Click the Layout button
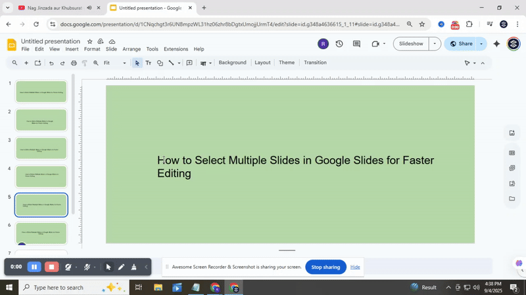This screenshot has width=526, height=295. pyautogui.click(x=262, y=62)
